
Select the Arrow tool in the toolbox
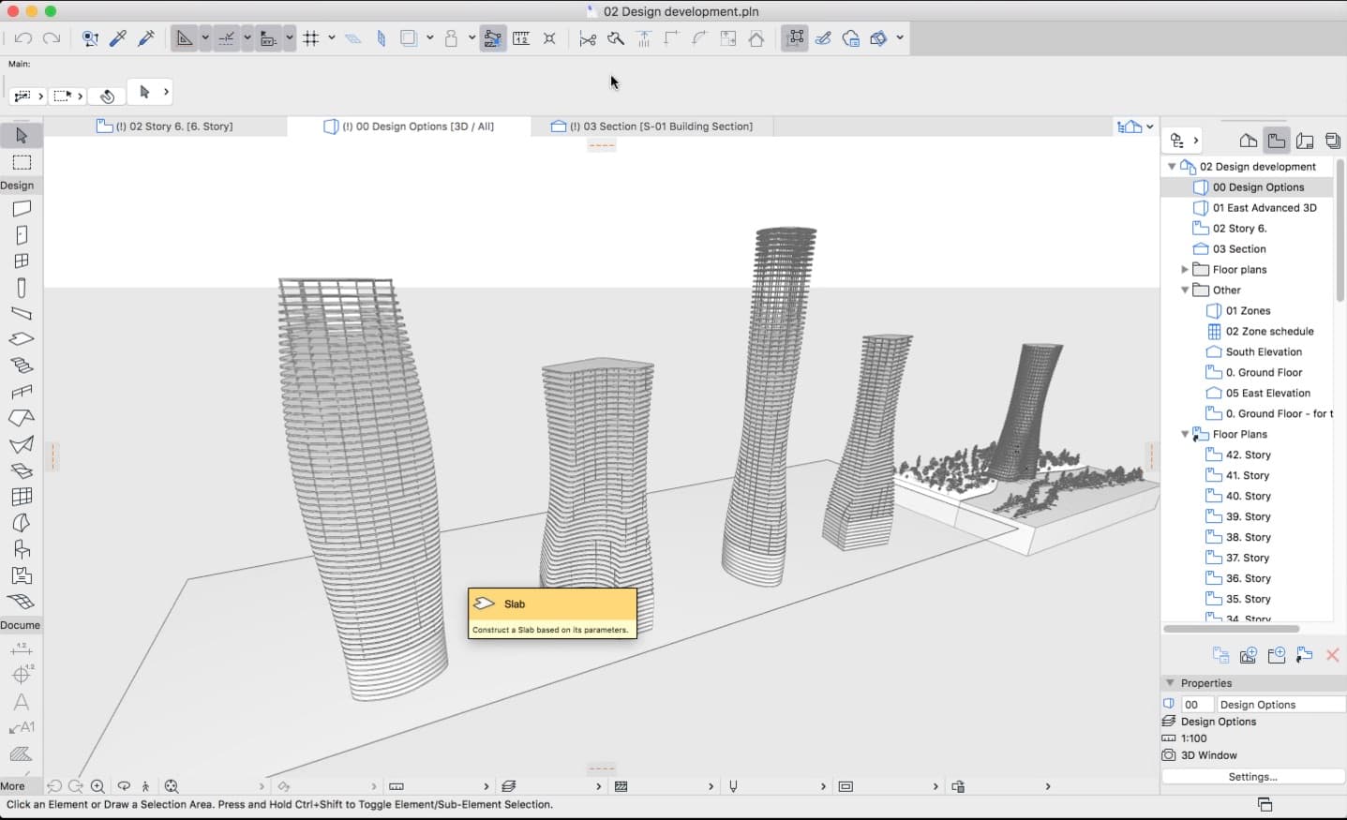point(22,136)
